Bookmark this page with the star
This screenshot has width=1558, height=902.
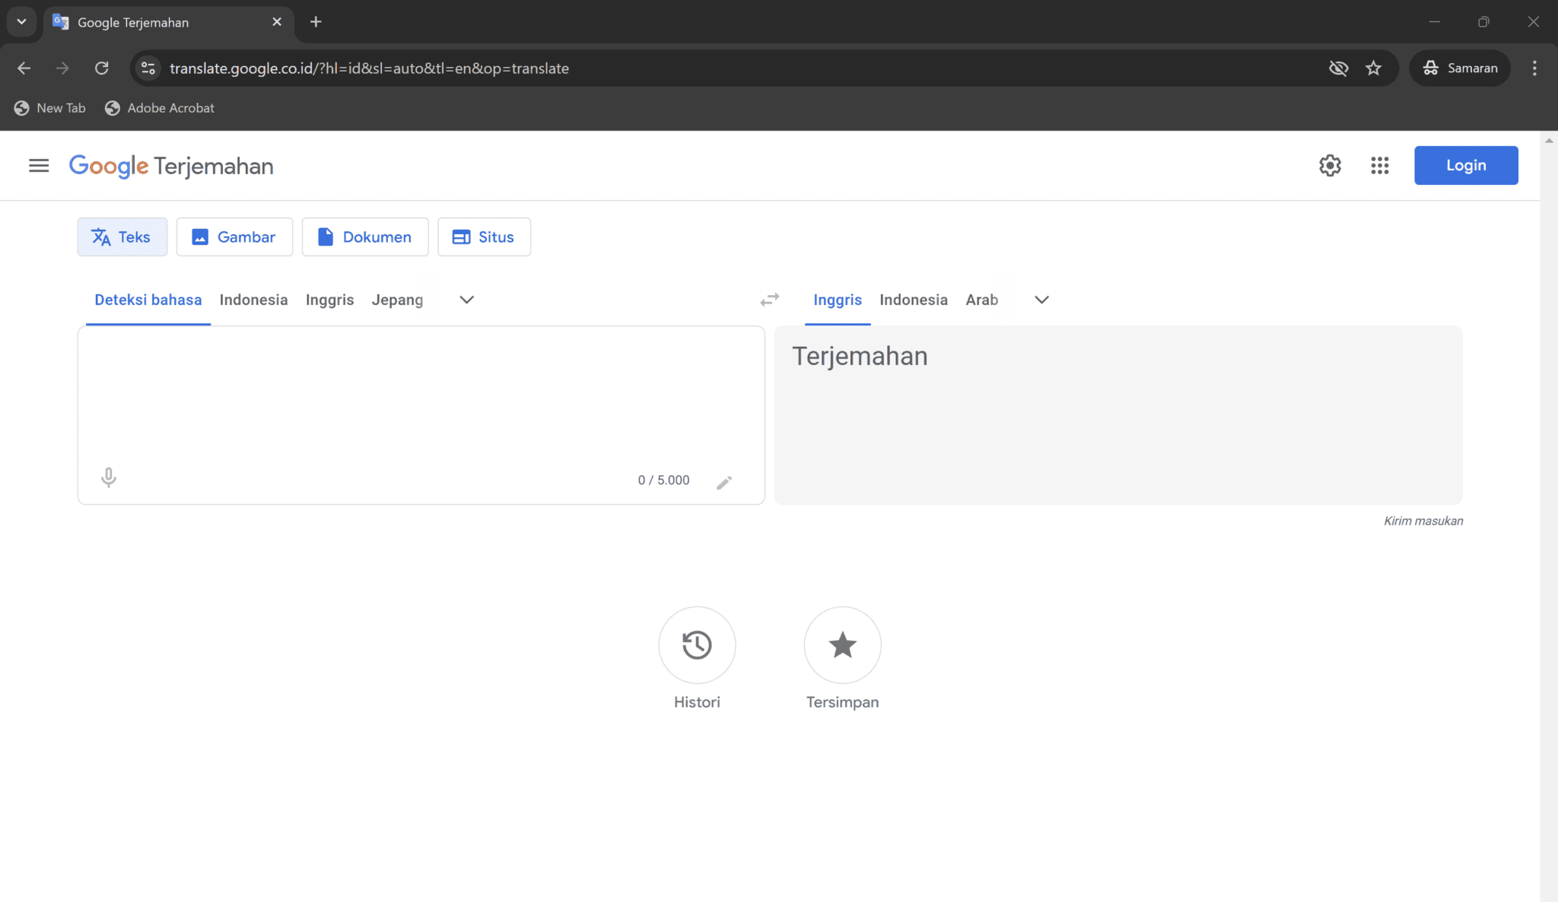pyautogui.click(x=1373, y=68)
